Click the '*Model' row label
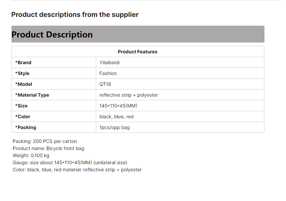Screen dimensions: 286x201 [24, 84]
